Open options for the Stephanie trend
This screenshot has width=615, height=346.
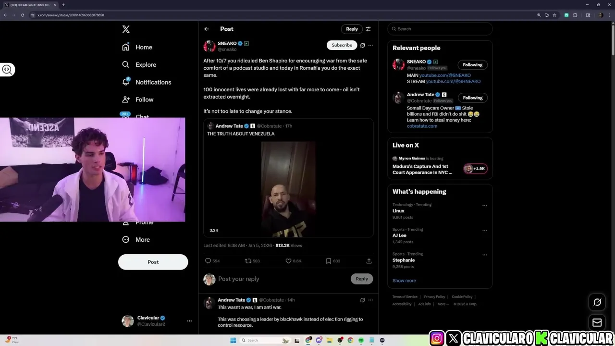click(x=484, y=255)
